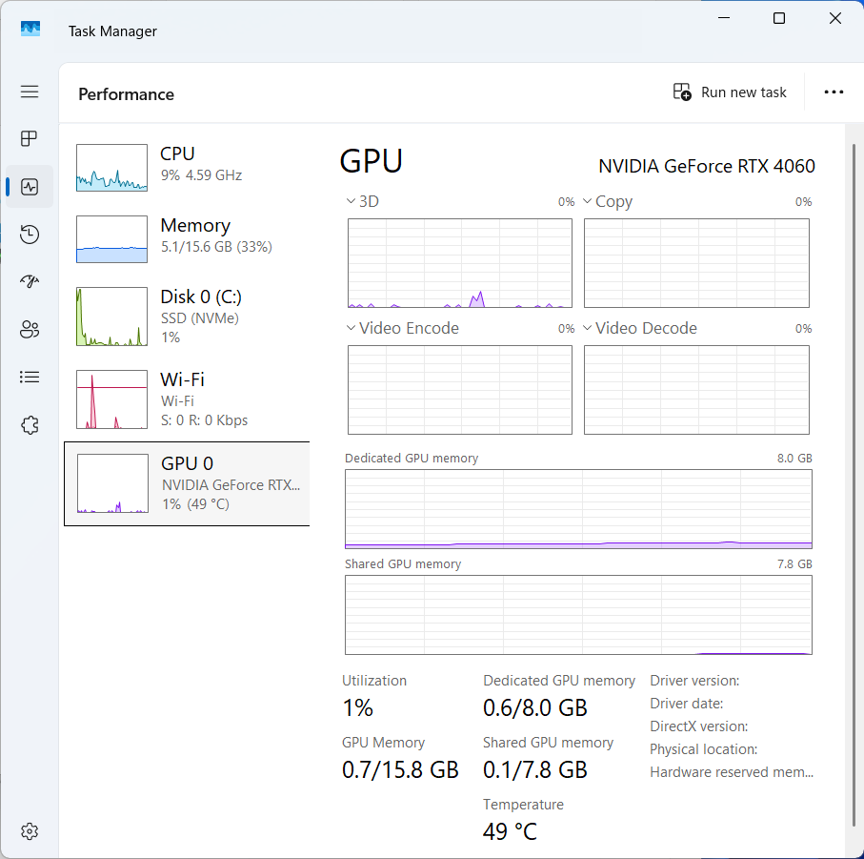The image size is (864, 859).
Task: Click the Video Decode usage graph
Action: (x=696, y=390)
